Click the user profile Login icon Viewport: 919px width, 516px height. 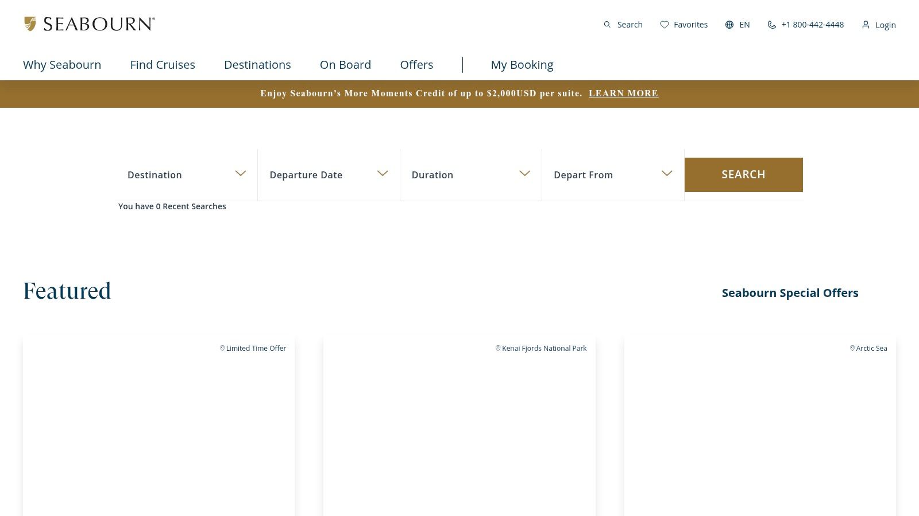pyautogui.click(x=866, y=25)
